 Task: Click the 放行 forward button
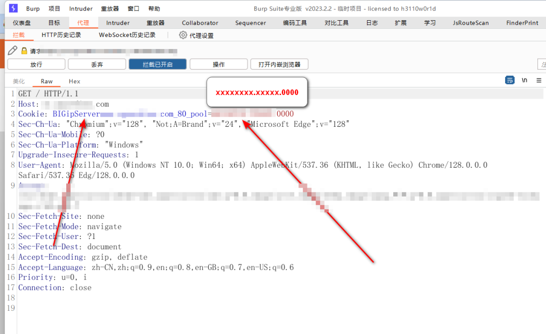36,64
